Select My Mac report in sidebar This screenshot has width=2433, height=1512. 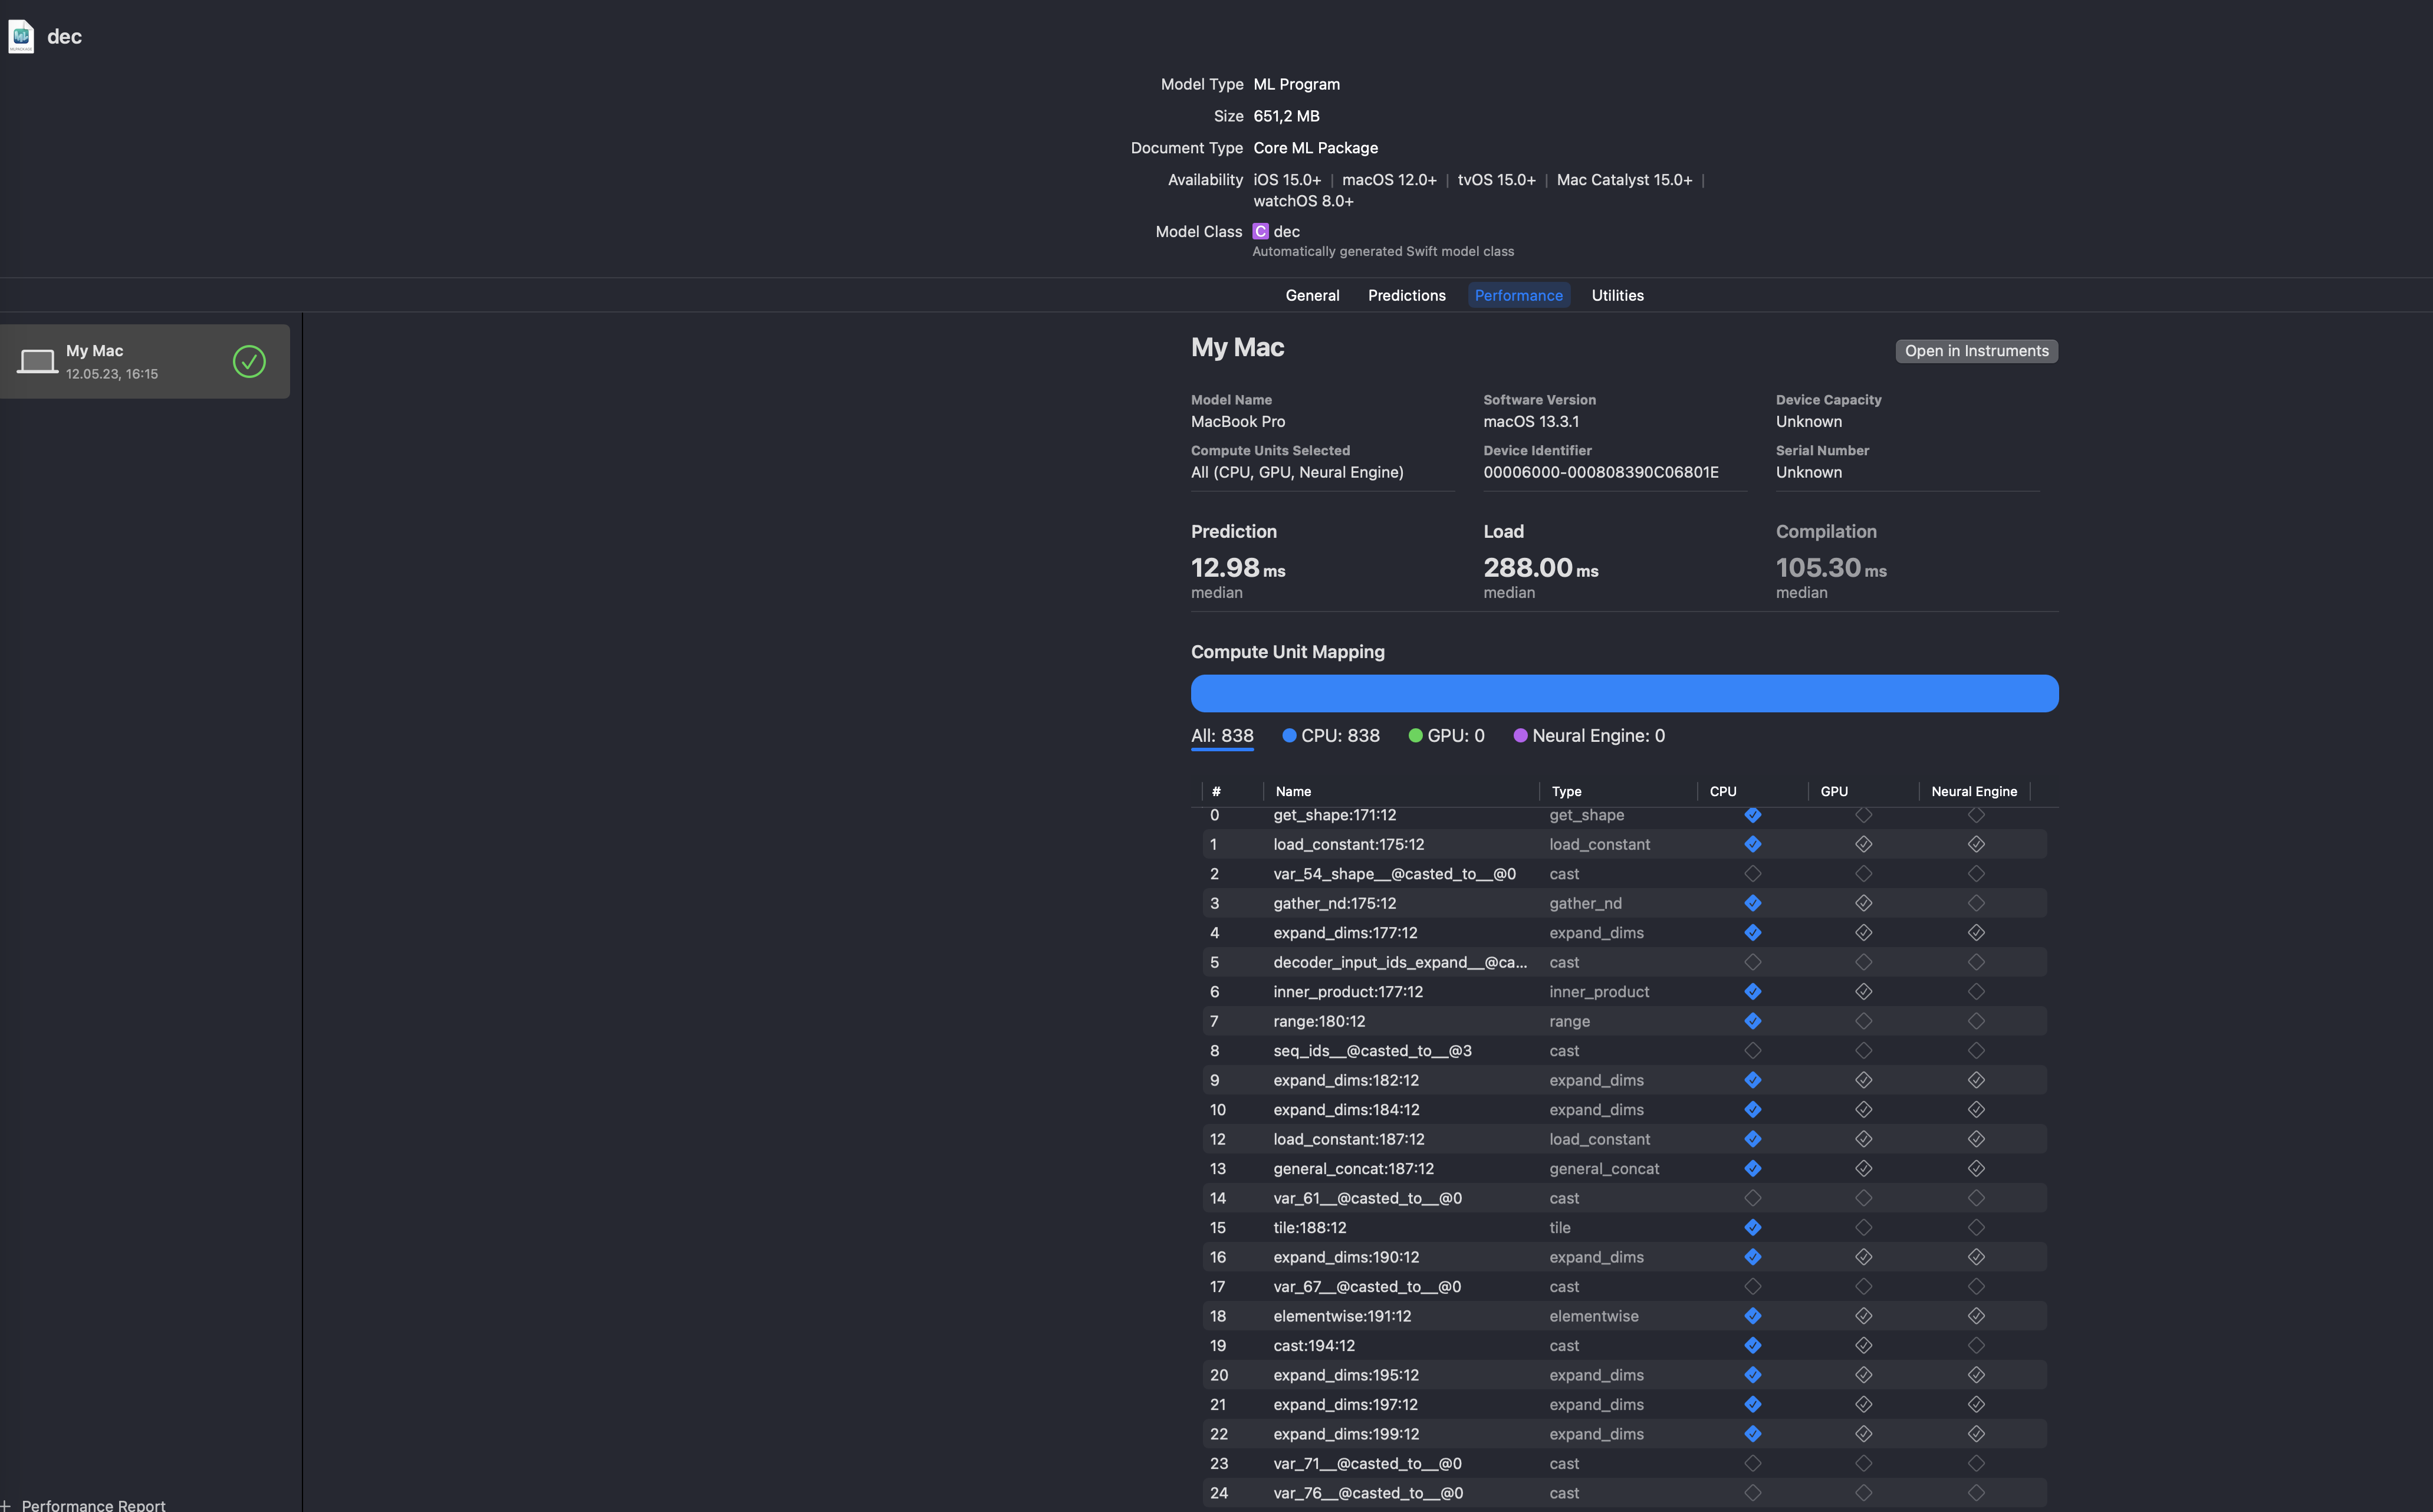pyautogui.click(x=145, y=361)
